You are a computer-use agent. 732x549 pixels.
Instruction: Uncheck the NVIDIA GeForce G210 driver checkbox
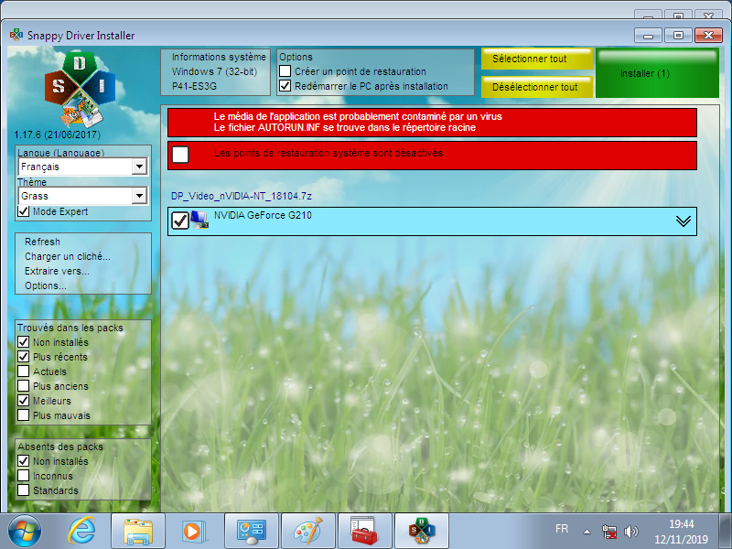[x=180, y=221]
